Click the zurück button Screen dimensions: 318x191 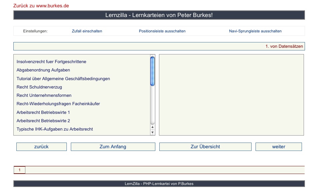pyautogui.click(x=41, y=147)
